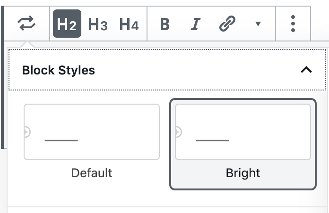This screenshot has height=213, width=329.
Task: Switch the heading to H3
Action: tap(98, 24)
